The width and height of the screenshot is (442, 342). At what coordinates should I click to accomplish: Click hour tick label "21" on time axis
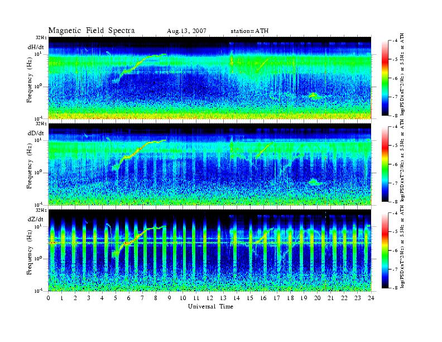(x=331, y=298)
